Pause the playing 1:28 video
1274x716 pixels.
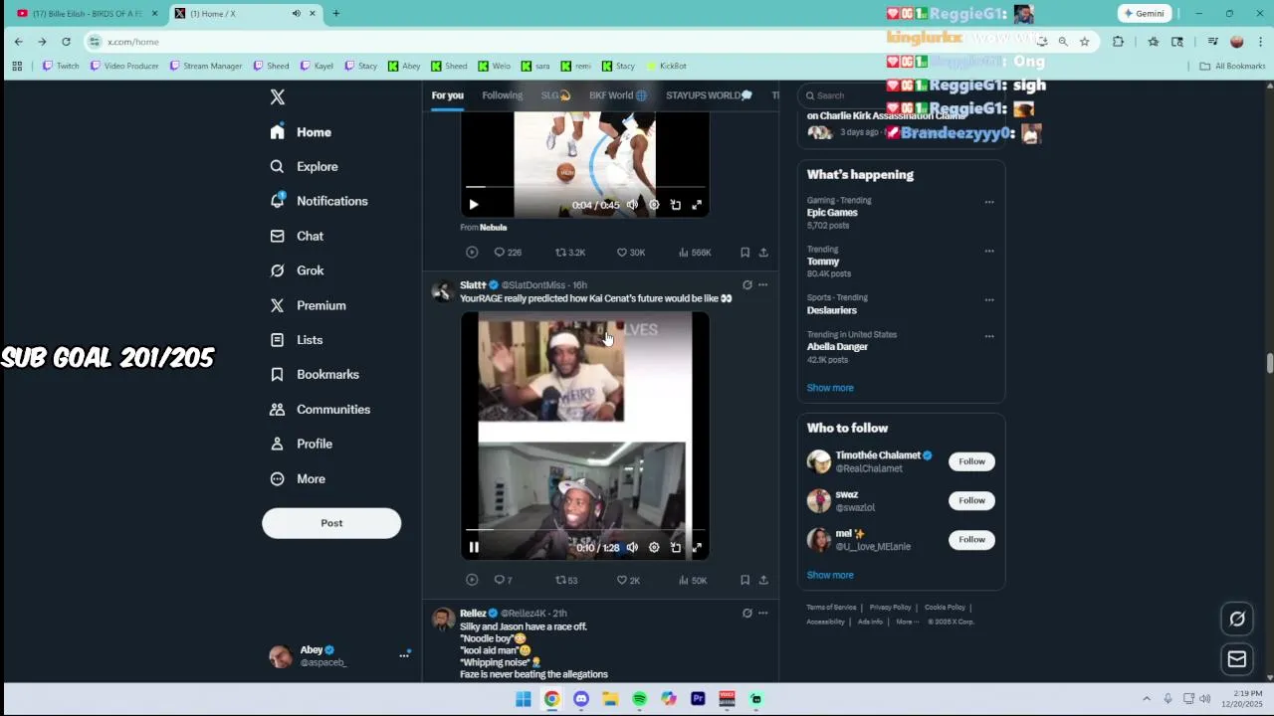pyautogui.click(x=474, y=547)
